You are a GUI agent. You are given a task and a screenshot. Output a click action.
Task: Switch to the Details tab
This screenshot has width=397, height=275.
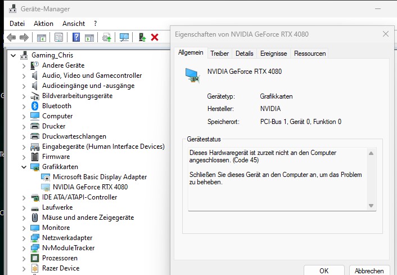[x=244, y=54]
